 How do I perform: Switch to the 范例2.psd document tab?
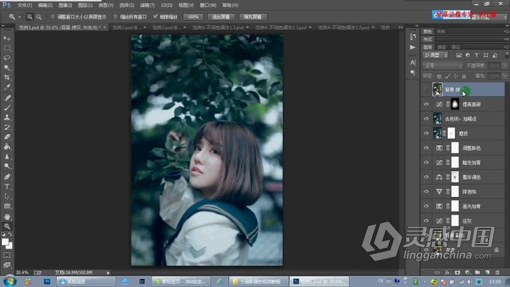127,28
